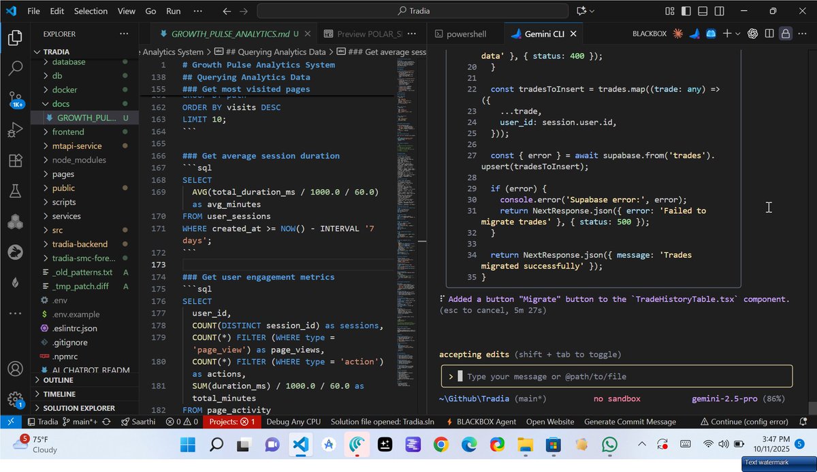Collapse the TRADIA root folder
817x472 pixels.
(x=85, y=52)
